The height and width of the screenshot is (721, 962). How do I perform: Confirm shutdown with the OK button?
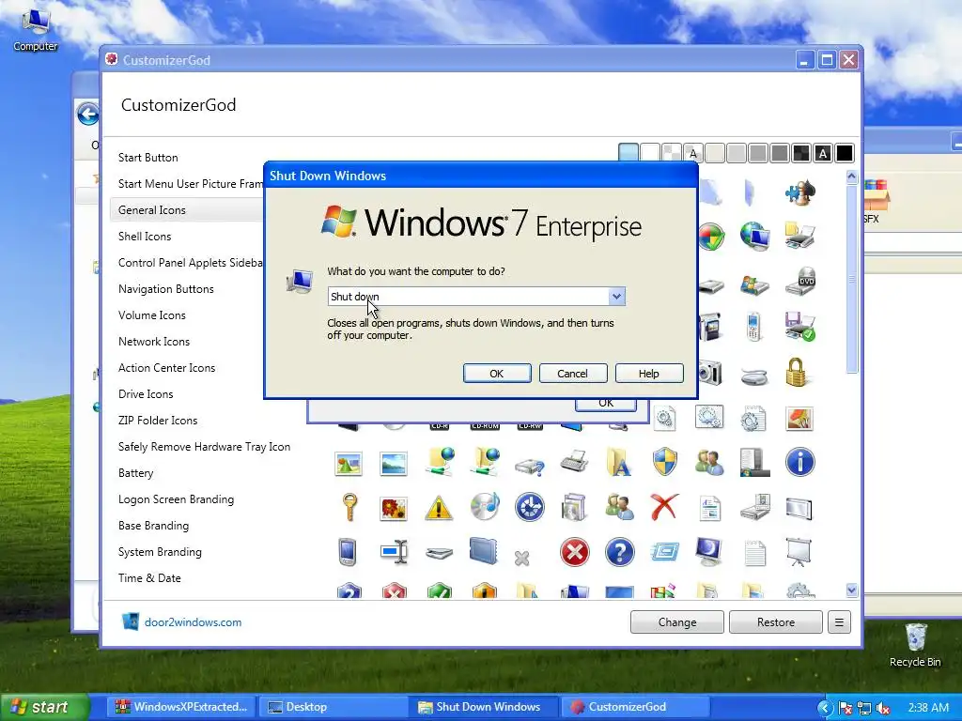pos(497,374)
